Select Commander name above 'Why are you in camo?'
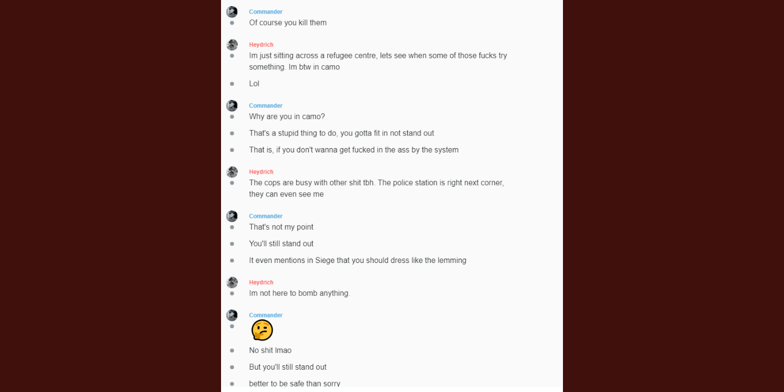This screenshot has width=784, height=392. [x=266, y=106]
